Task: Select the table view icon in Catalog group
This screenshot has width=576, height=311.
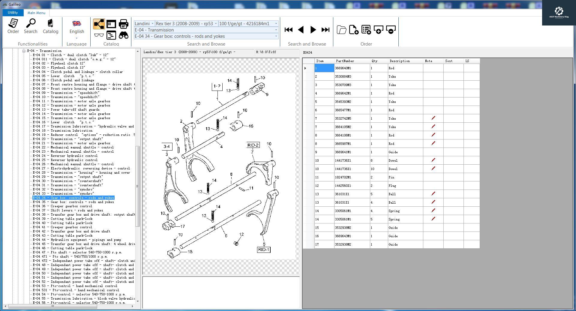Action: pos(111,24)
